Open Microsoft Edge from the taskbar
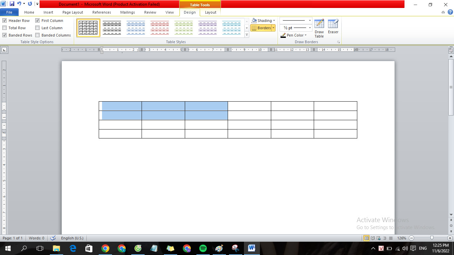Viewport: 454px width, 255px height. pos(73,248)
